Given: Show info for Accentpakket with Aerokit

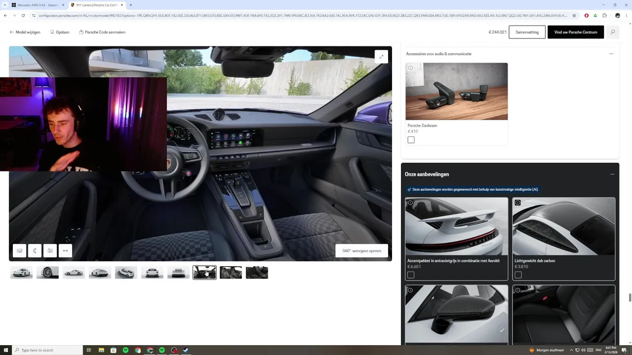Looking at the screenshot, I should click(x=410, y=203).
